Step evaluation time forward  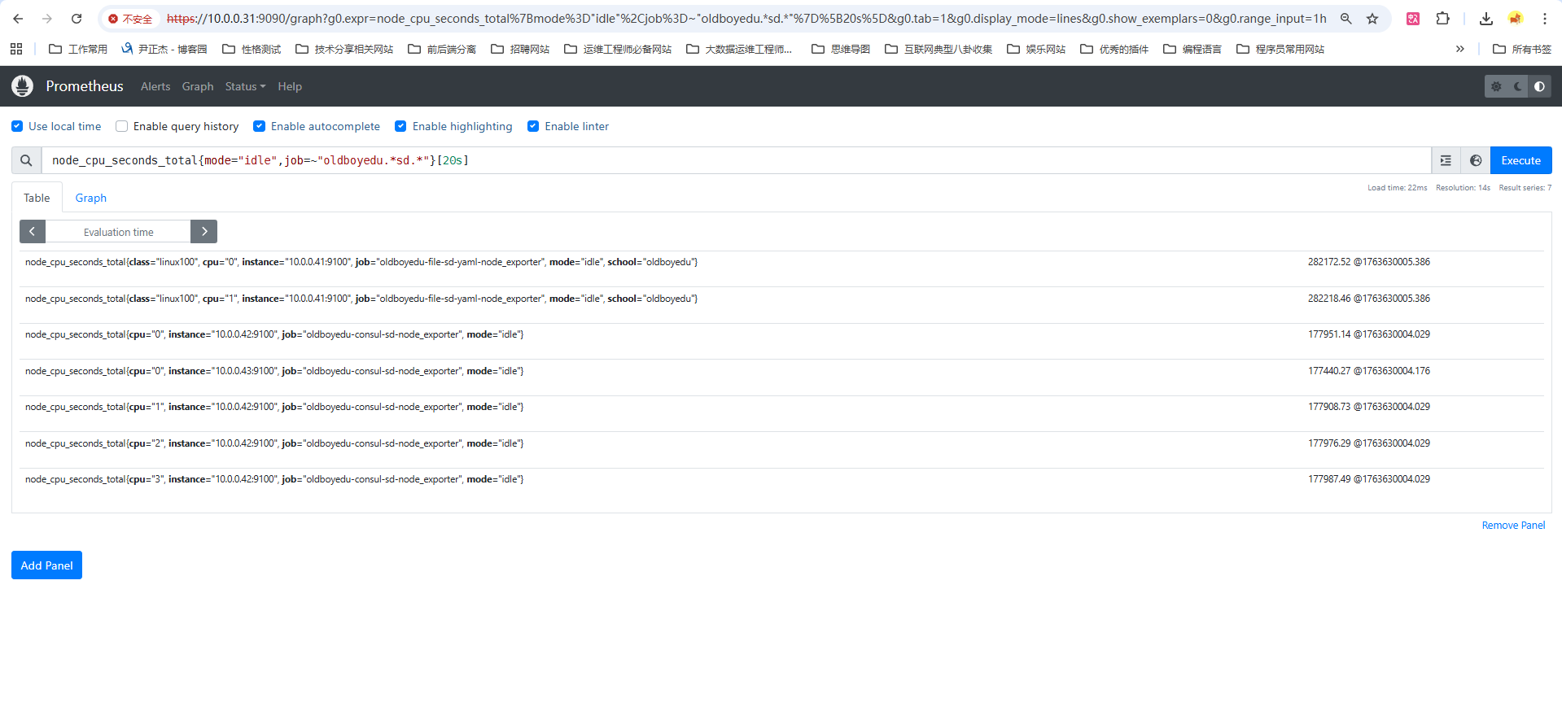(x=204, y=232)
